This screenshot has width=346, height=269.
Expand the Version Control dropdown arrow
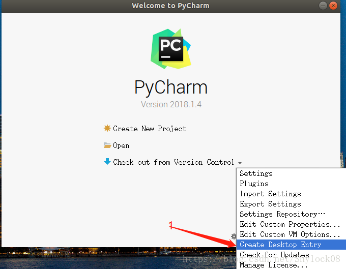coord(240,163)
